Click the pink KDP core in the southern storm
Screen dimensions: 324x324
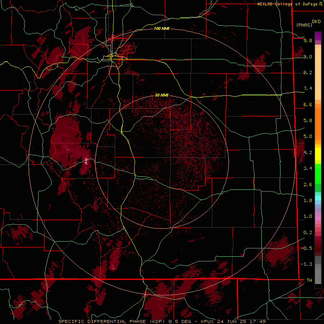pos(113,268)
